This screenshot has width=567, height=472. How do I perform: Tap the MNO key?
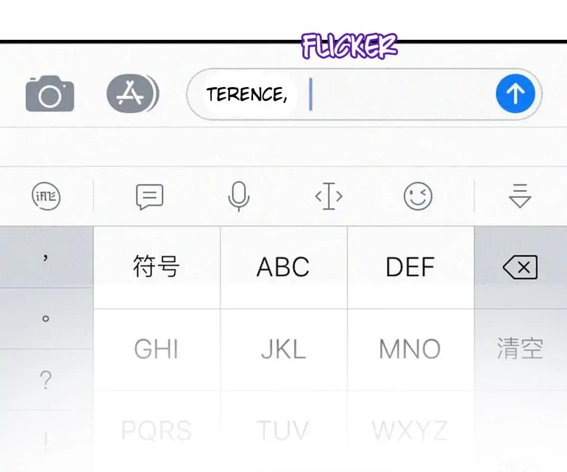pyautogui.click(x=411, y=350)
